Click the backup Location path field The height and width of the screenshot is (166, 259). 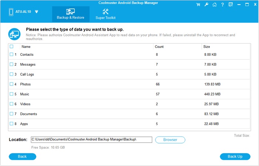(x=91, y=140)
